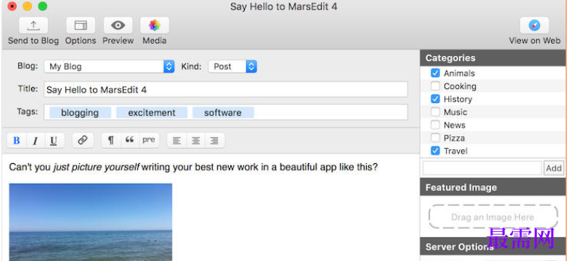Screen dimensions: 568x261
Task: Apply preformatted text with pre button
Action: [149, 140]
